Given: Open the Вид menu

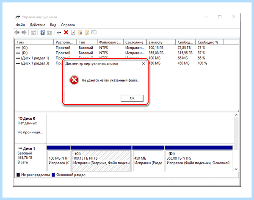Looking at the screenshot, I should coord(53,25).
